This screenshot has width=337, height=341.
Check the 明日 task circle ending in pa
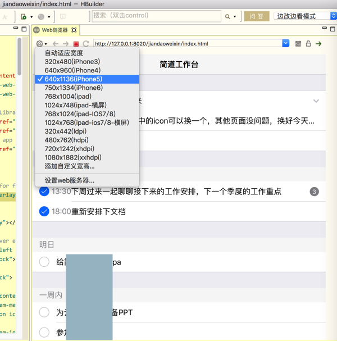(x=44, y=262)
